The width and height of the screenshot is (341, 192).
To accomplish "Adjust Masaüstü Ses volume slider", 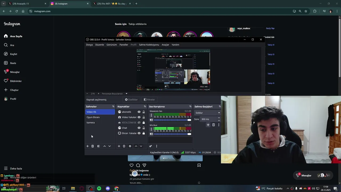I will (x=172, y=120).
